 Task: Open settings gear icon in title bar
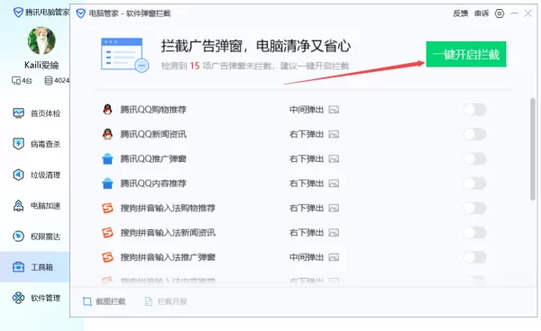pos(500,13)
